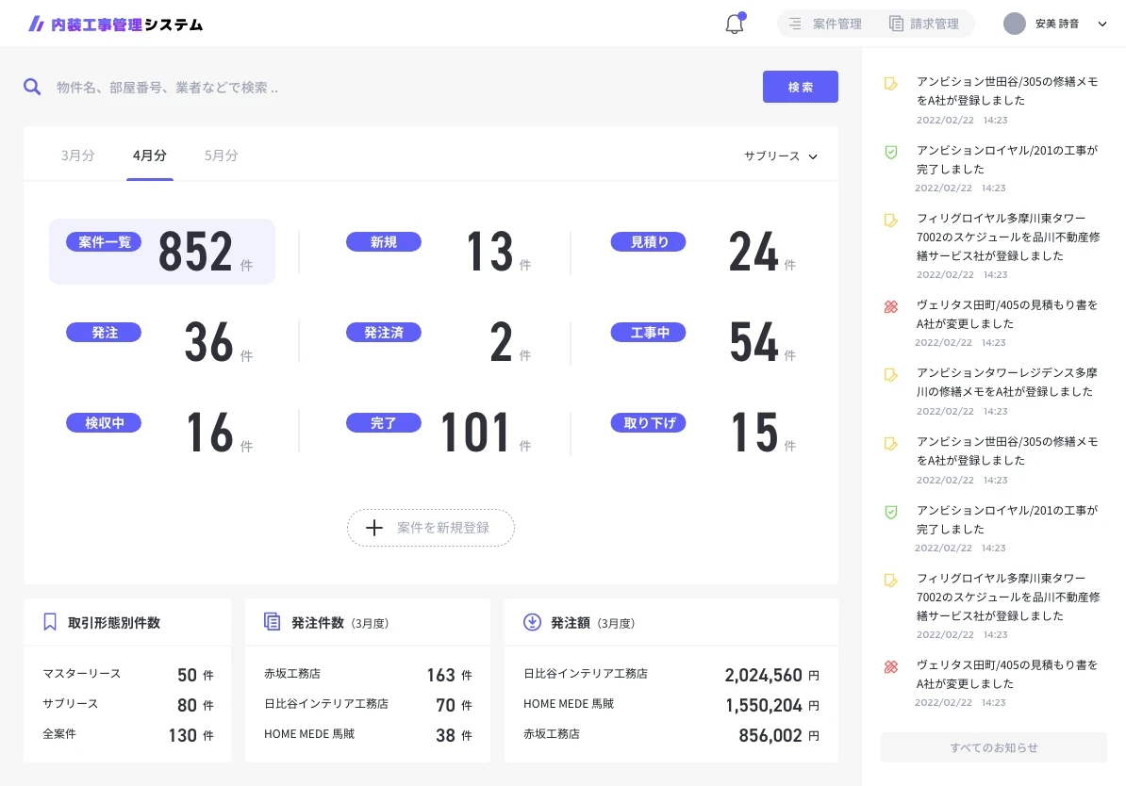
Task: Click the 検索 button
Action: (x=800, y=87)
